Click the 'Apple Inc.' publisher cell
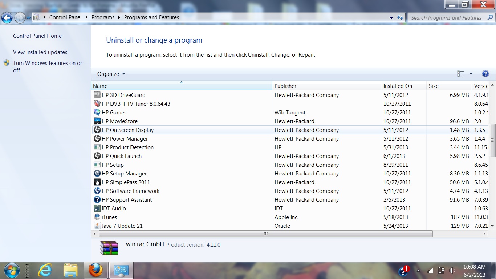This screenshot has width=496, height=279. (286, 217)
